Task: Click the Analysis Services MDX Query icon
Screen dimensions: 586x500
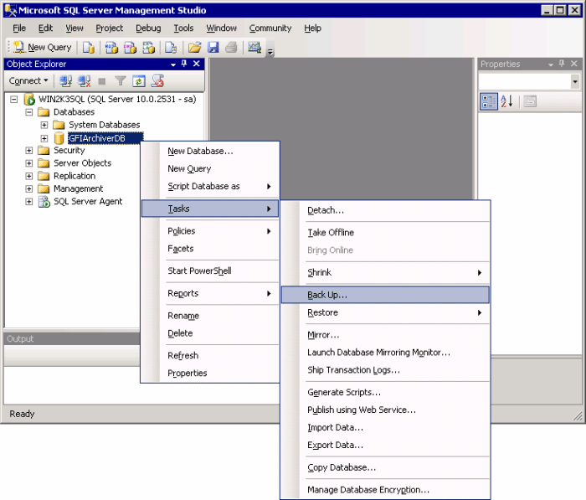Action: [111, 48]
